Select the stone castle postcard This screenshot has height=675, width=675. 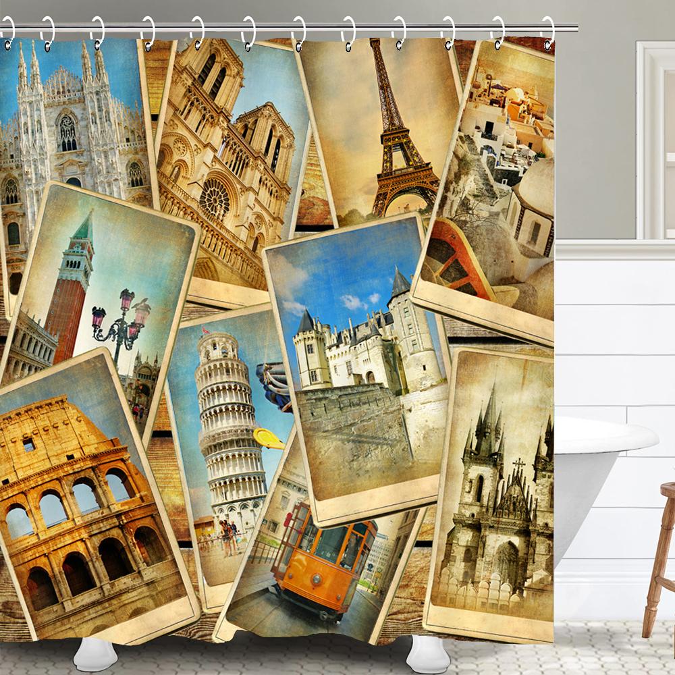[358, 364]
